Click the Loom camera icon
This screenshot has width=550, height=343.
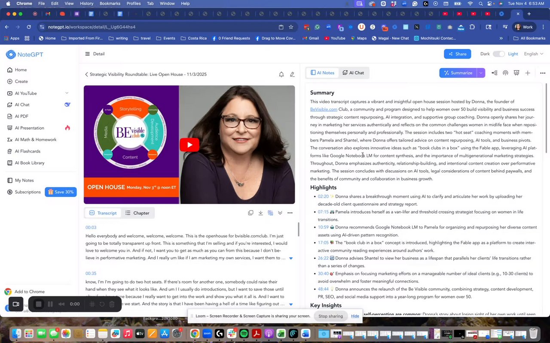tap(16, 304)
